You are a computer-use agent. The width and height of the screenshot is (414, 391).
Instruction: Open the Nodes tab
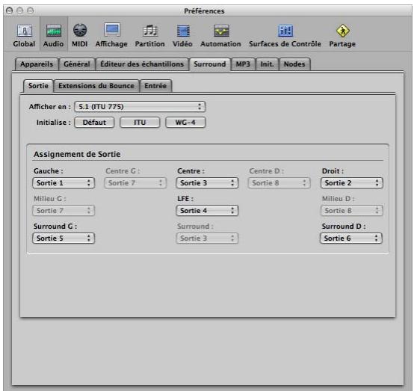tap(294, 64)
